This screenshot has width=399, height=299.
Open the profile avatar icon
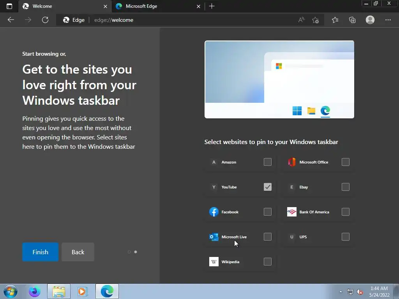tap(370, 20)
